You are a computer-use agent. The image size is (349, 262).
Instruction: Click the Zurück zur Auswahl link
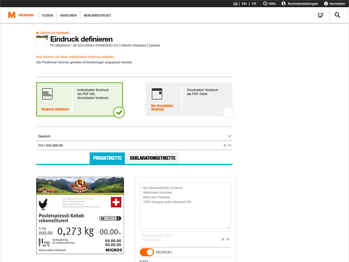tap(52, 33)
